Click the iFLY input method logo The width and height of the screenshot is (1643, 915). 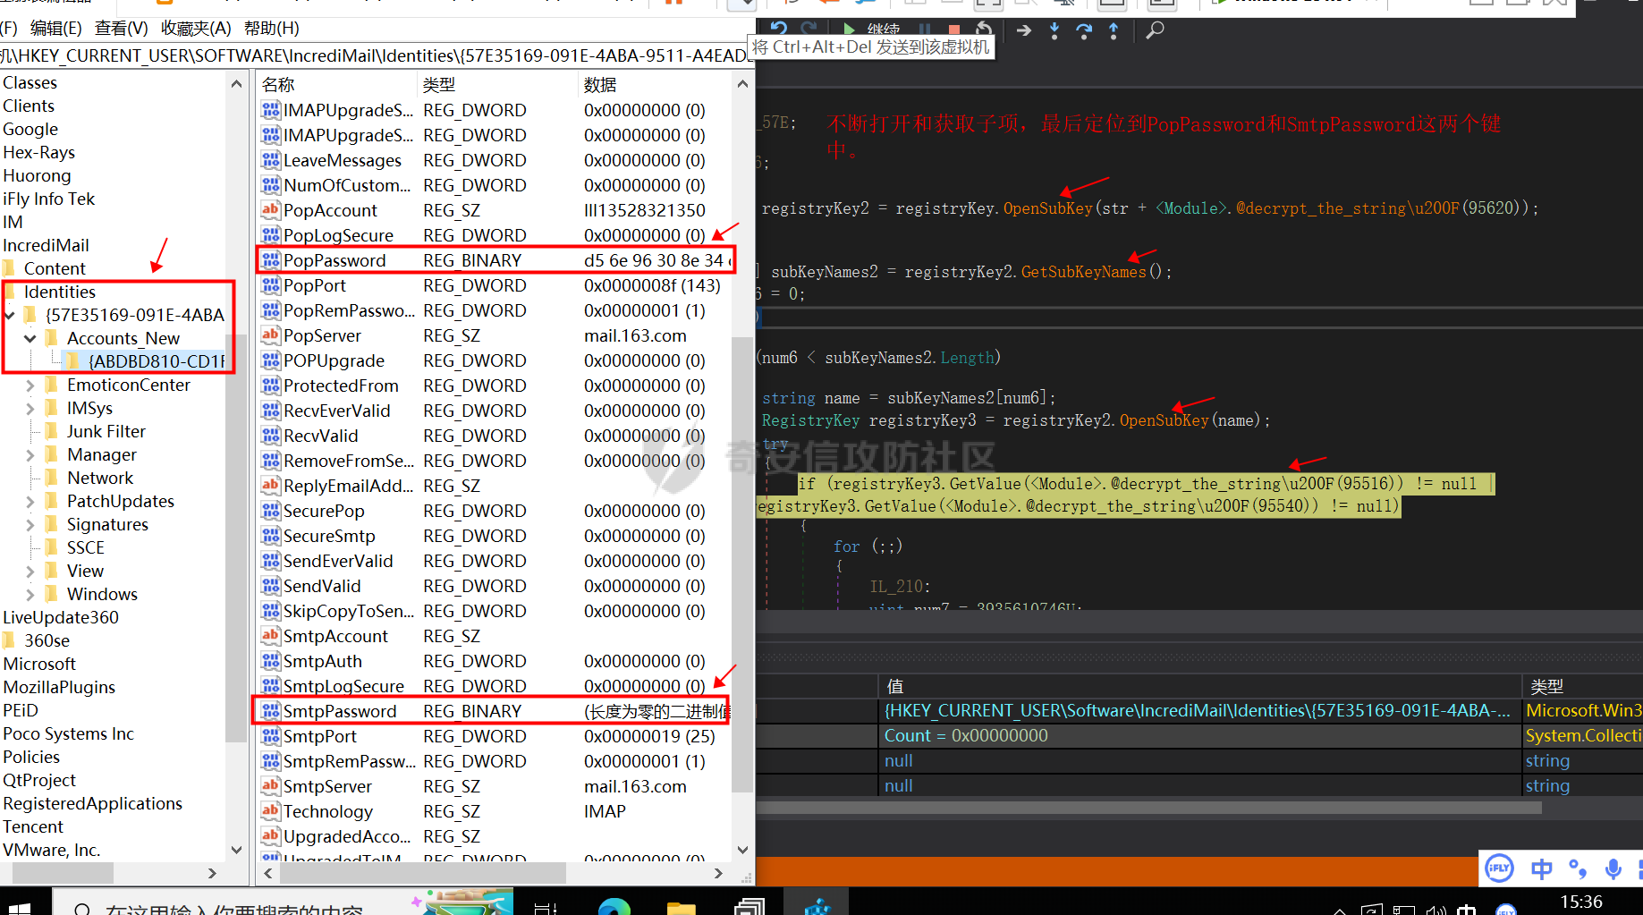(x=1499, y=868)
